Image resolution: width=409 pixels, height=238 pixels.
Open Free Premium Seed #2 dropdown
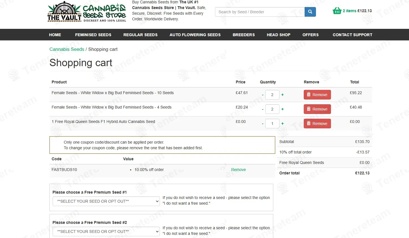point(106,231)
